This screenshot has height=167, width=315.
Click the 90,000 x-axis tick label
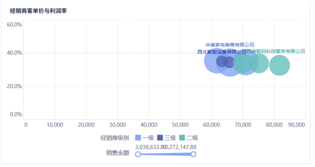296,125
